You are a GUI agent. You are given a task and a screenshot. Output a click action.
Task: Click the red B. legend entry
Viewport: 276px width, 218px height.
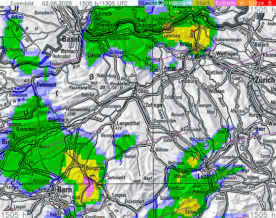click(x=271, y=3)
